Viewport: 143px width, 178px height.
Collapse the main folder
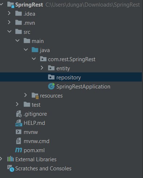coord(17,40)
